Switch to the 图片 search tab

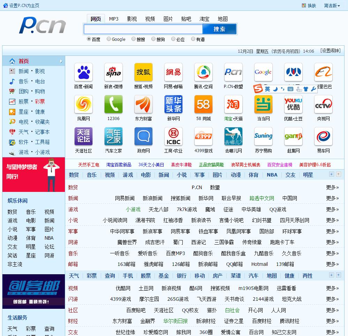click(168, 19)
